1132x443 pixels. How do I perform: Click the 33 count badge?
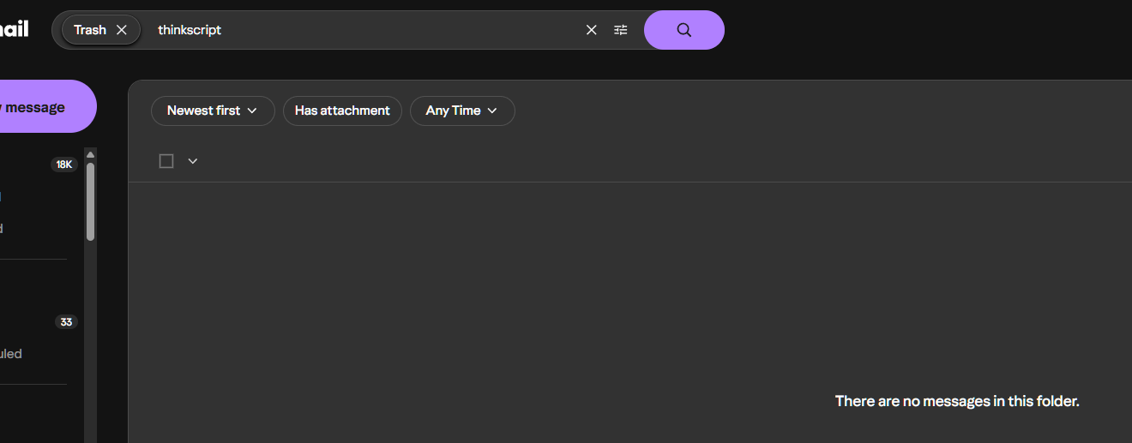pos(66,322)
